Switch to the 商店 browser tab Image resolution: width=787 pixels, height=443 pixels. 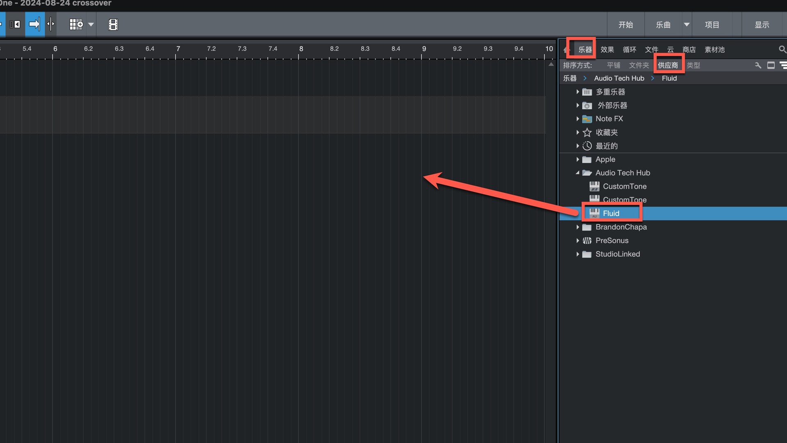[689, 50]
